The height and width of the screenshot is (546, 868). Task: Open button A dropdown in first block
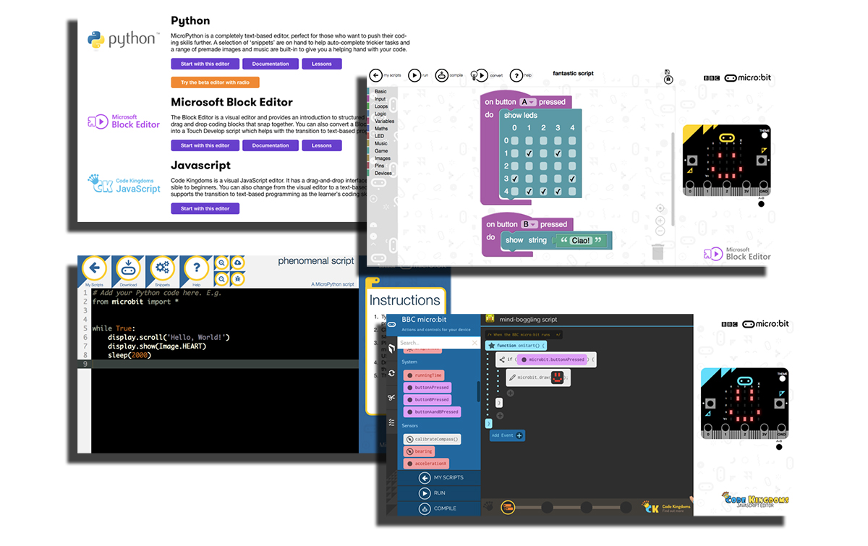pyautogui.click(x=527, y=102)
